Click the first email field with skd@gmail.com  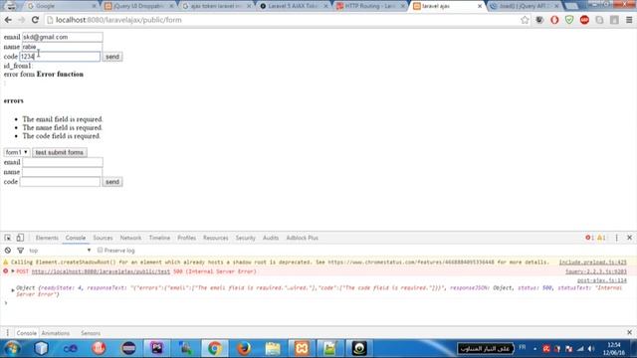point(62,37)
